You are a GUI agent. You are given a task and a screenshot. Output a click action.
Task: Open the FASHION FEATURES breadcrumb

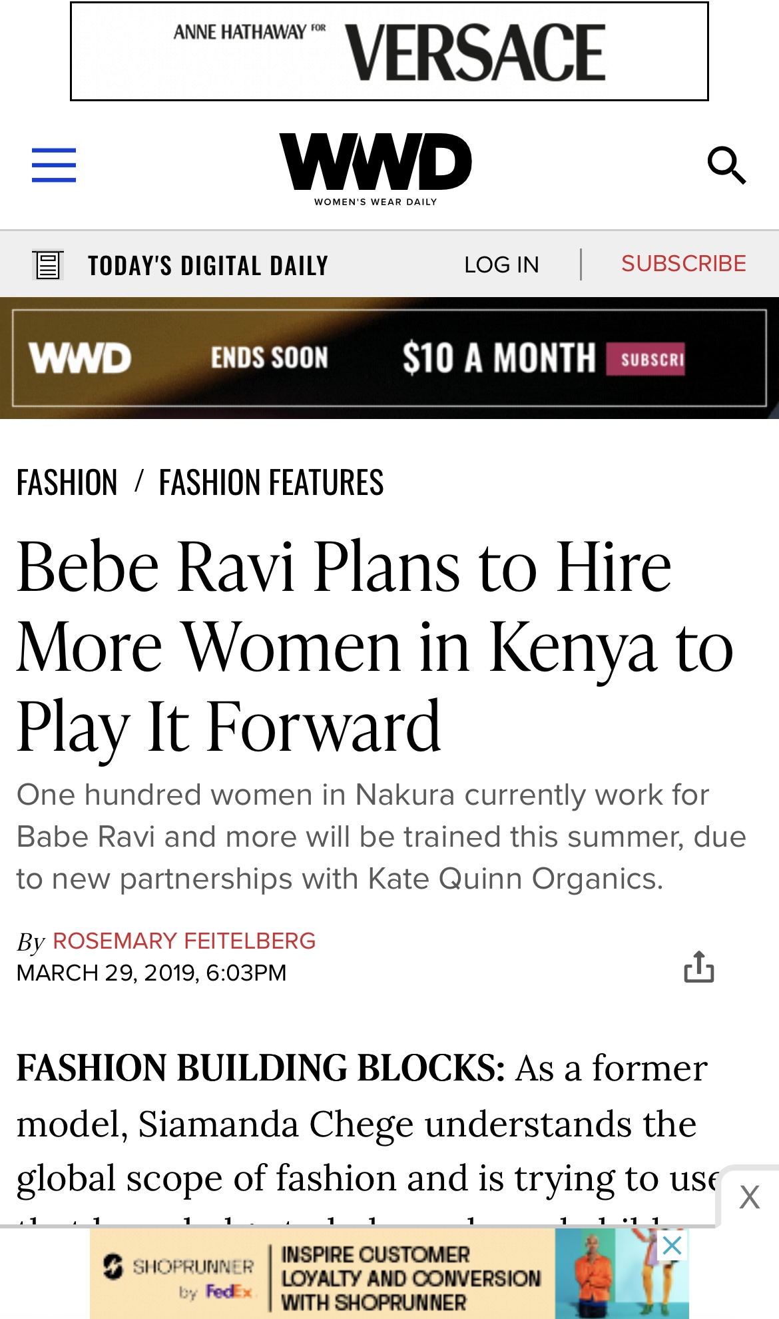[x=271, y=483]
